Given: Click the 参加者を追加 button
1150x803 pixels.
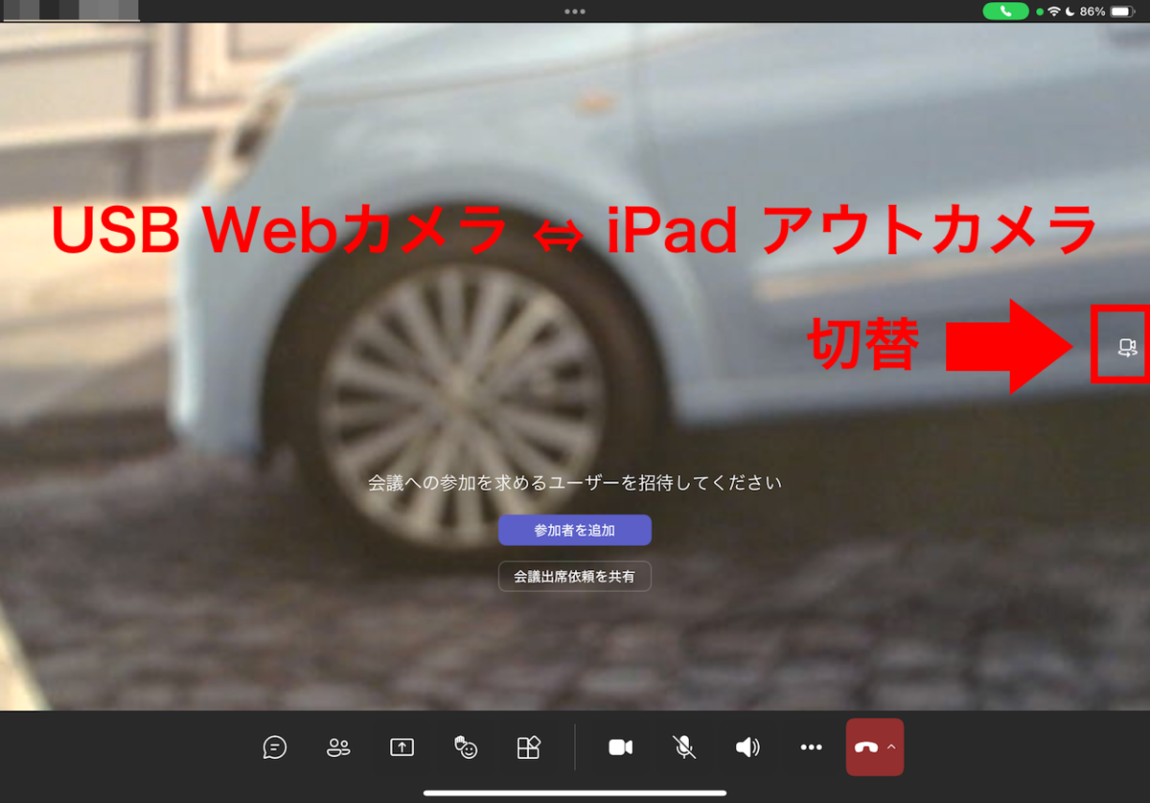Looking at the screenshot, I should 574,530.
